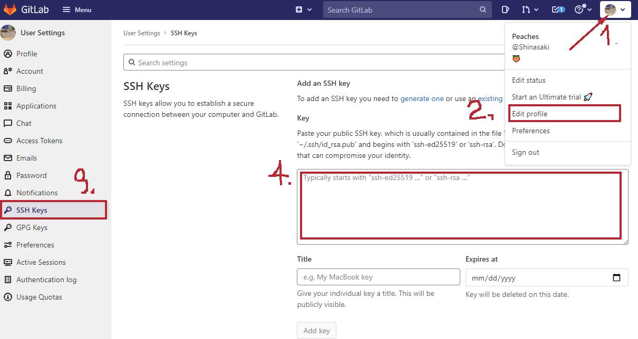
Task: Select Sign out in user menu
Action: click(526, 152)
